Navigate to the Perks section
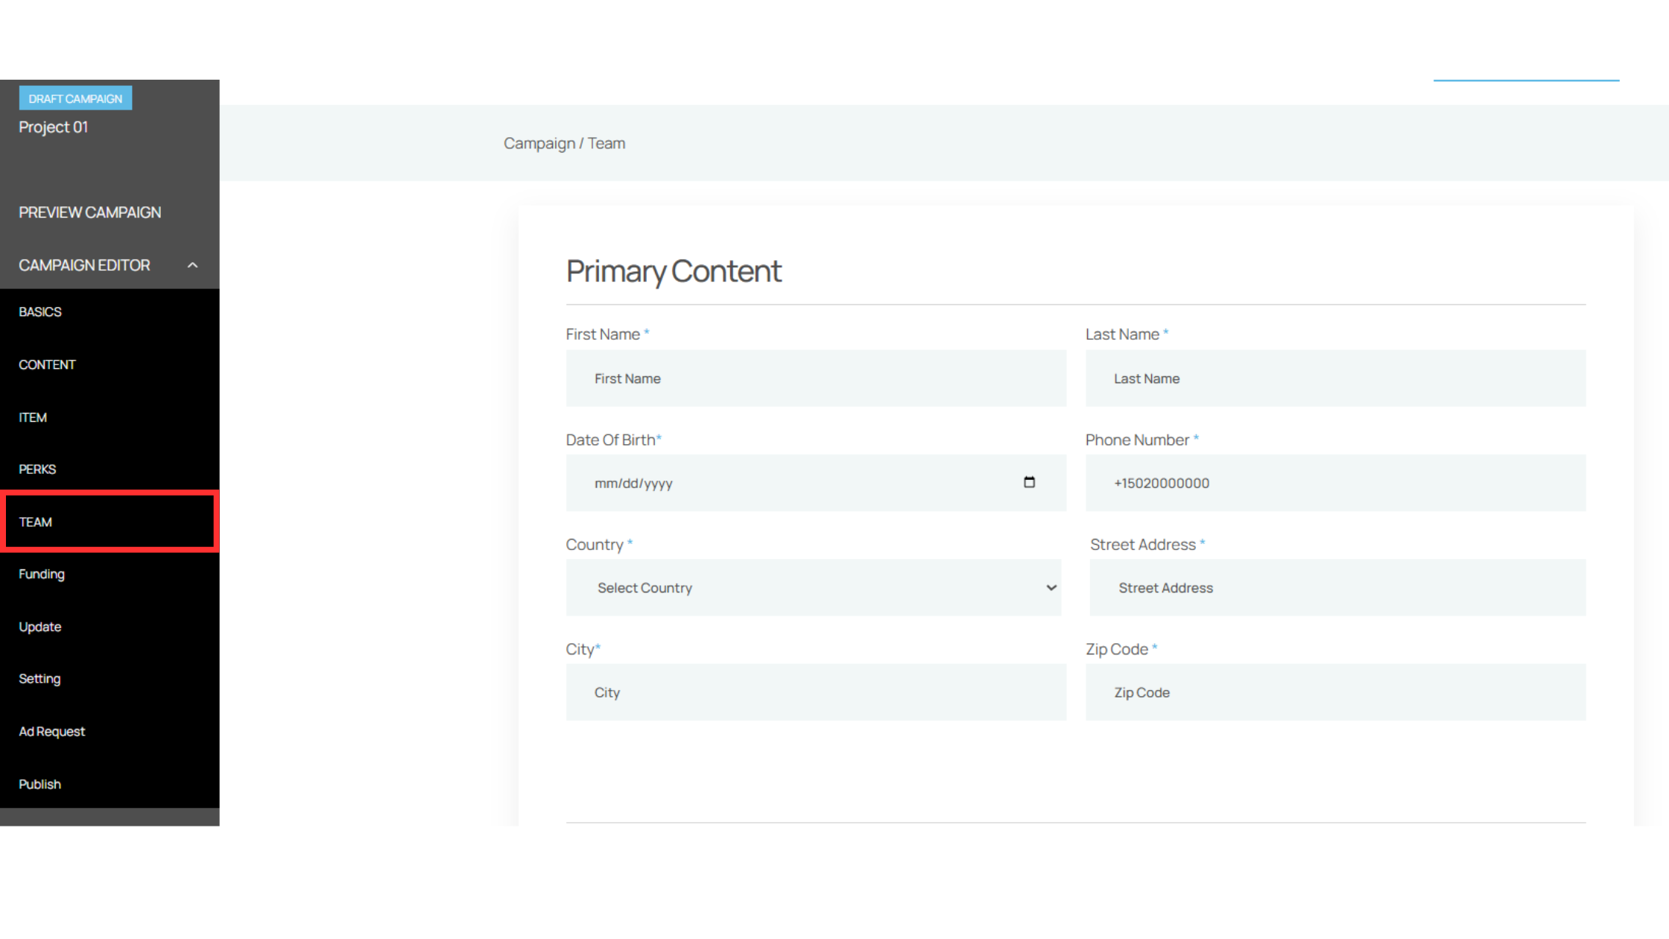This screenshot has width=1669, height=939. pos(37,469)
